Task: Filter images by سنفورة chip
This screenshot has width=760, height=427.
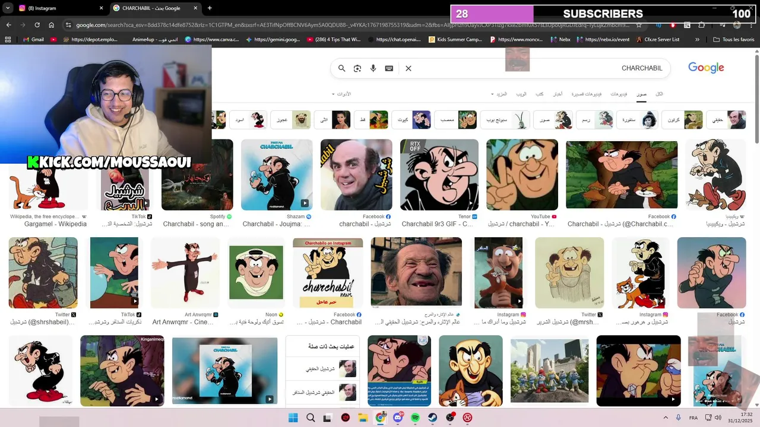Action: click(x=637, y=120)
